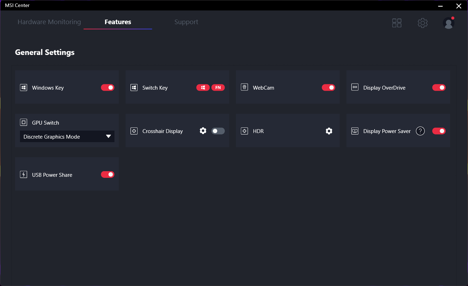Click the Switch Key card icon
Image resolution: width=468 pixels, height=286 pixels.
click(x=134, y=88)
